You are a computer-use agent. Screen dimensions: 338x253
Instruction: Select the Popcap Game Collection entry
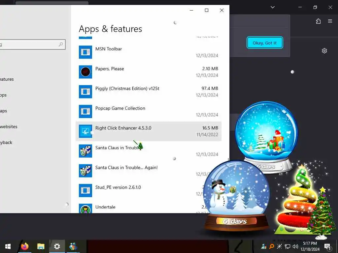point(149,111)
